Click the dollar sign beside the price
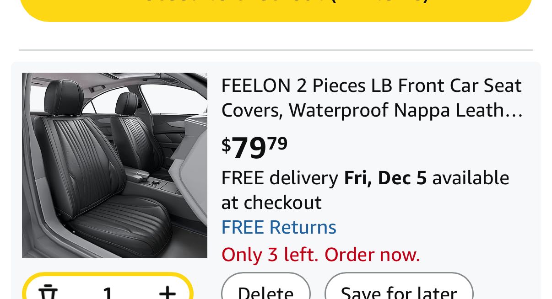 tap(226, 145)
